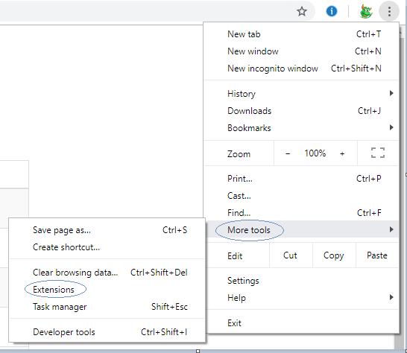Viewport: 407px width, 353px height.
Task: Click the Cut button
Action: 291,255
